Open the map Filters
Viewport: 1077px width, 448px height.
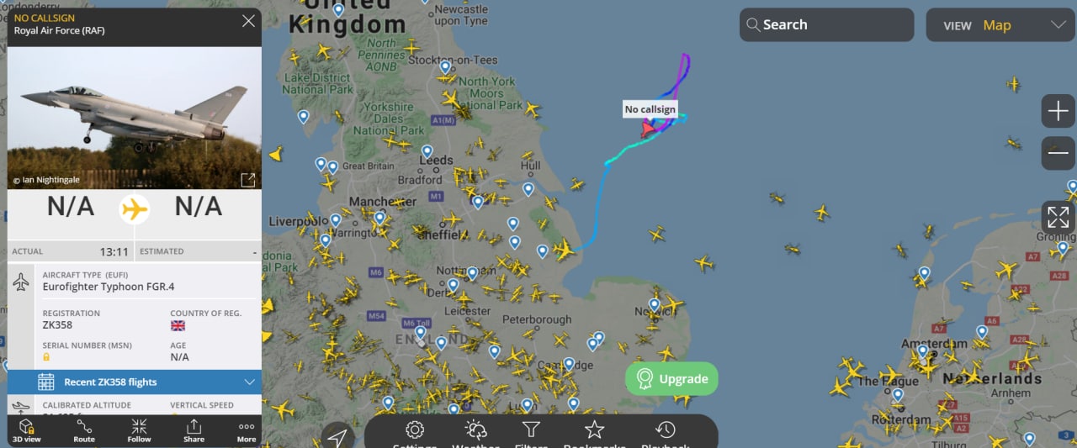531,435
